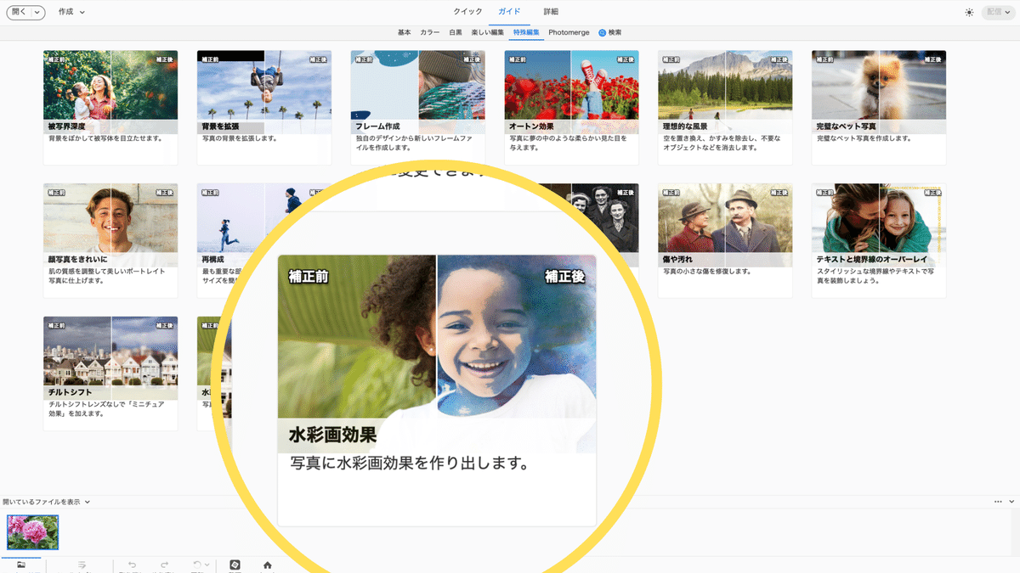The image size is (1020, 573).
Task: Launch the Organizer from bottom bar
Action: (x=235, y=565)
